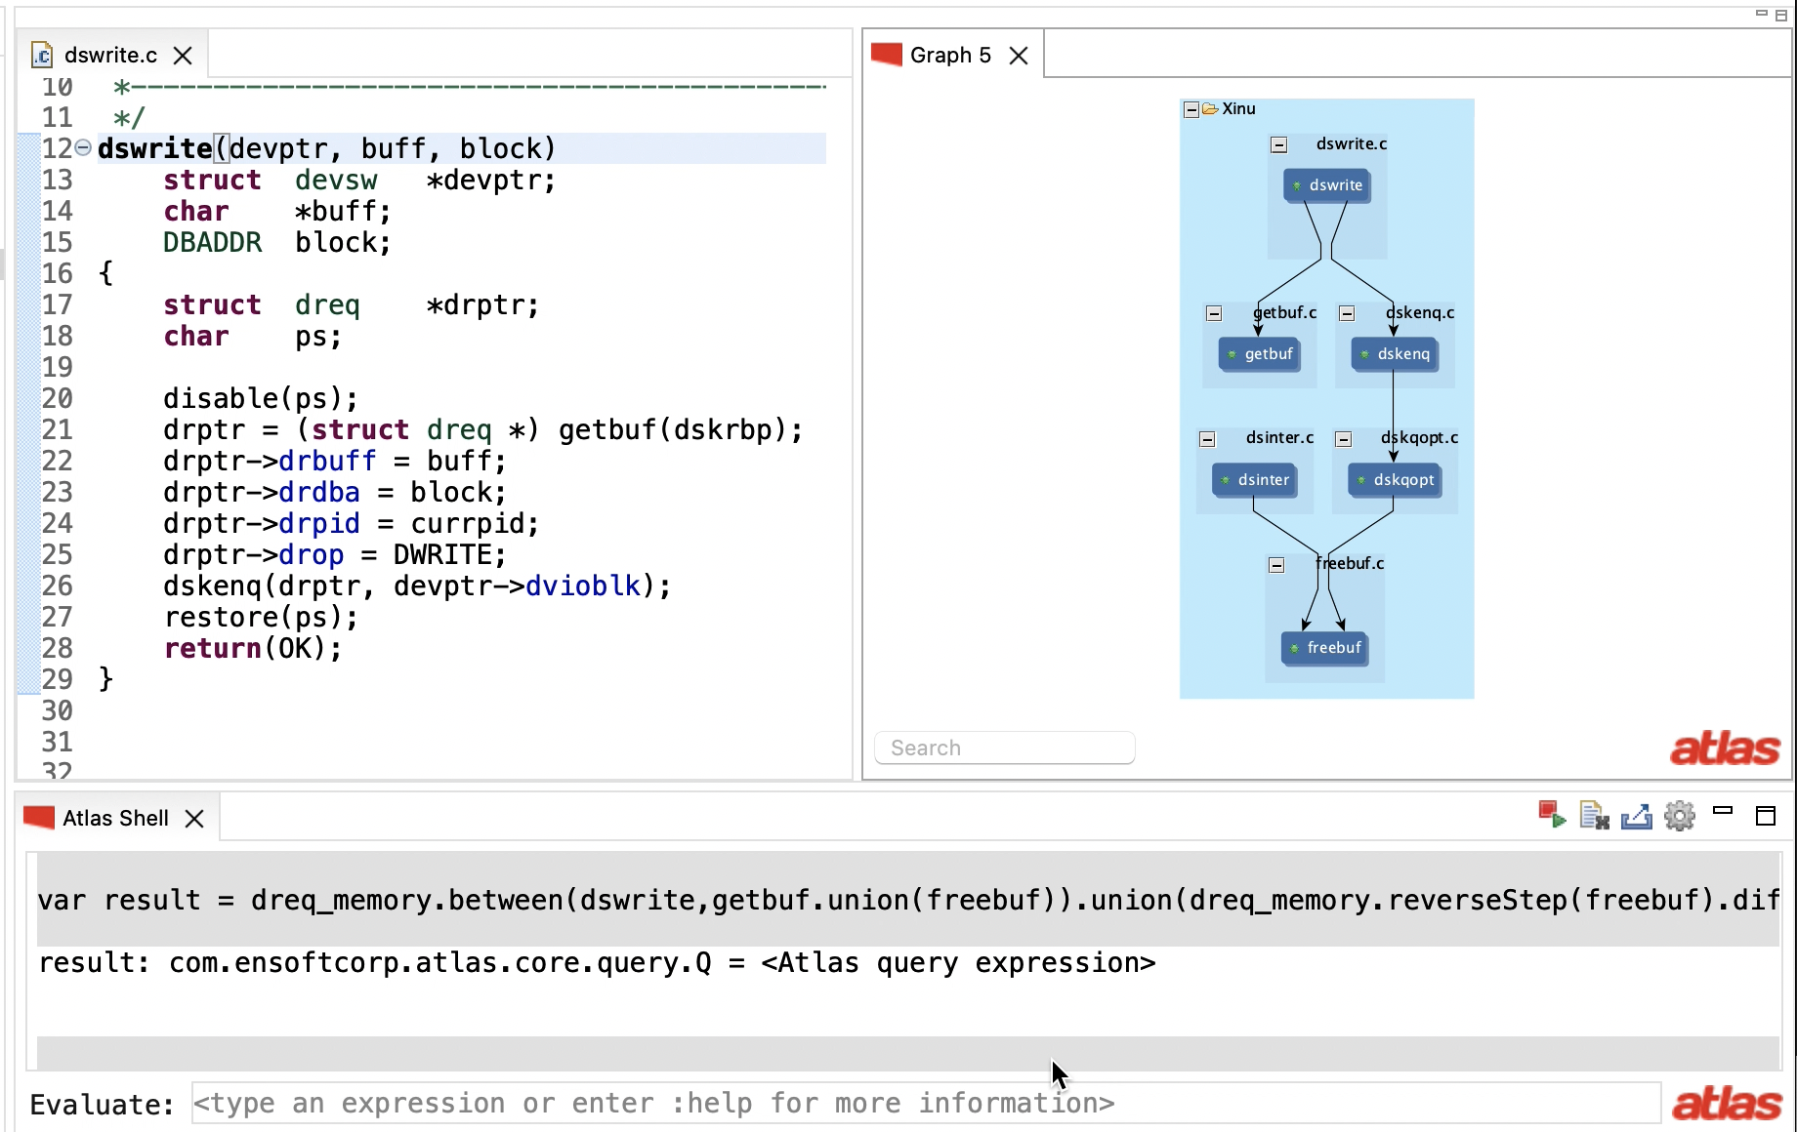The width and height of the screenshot is (1797, 1132).
Task: Select the Atlas Shell tab
Action: pos(115,819)
